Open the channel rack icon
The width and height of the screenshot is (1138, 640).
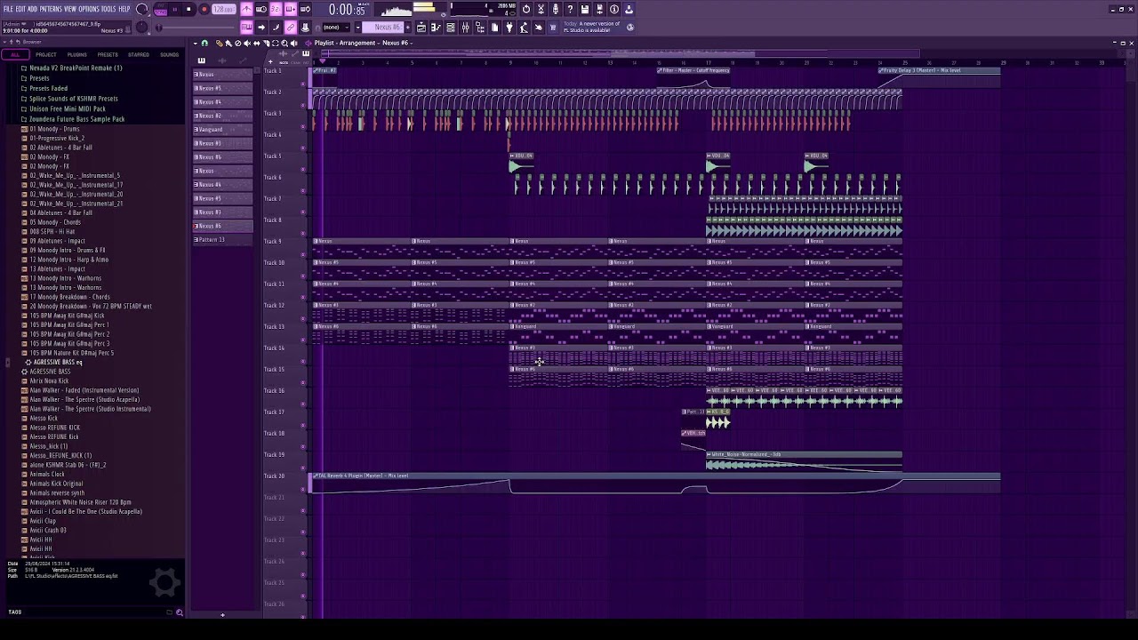click(451, 26)
